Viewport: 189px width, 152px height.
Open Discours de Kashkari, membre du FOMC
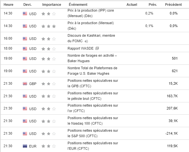tap(91, 38)
